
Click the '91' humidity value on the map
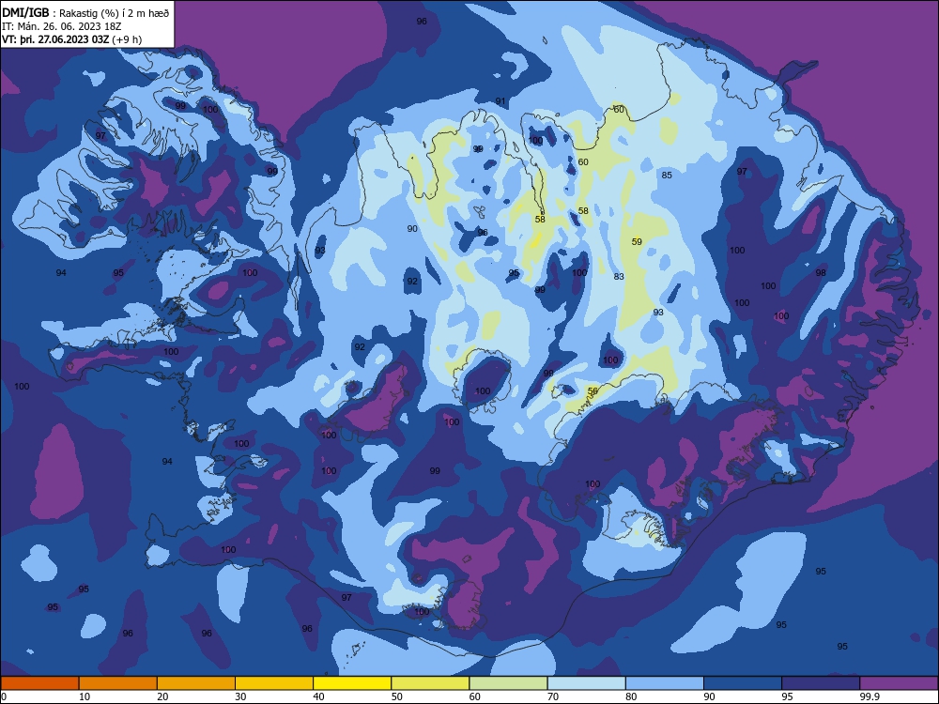pyautogui.click(x=500, y=101)
